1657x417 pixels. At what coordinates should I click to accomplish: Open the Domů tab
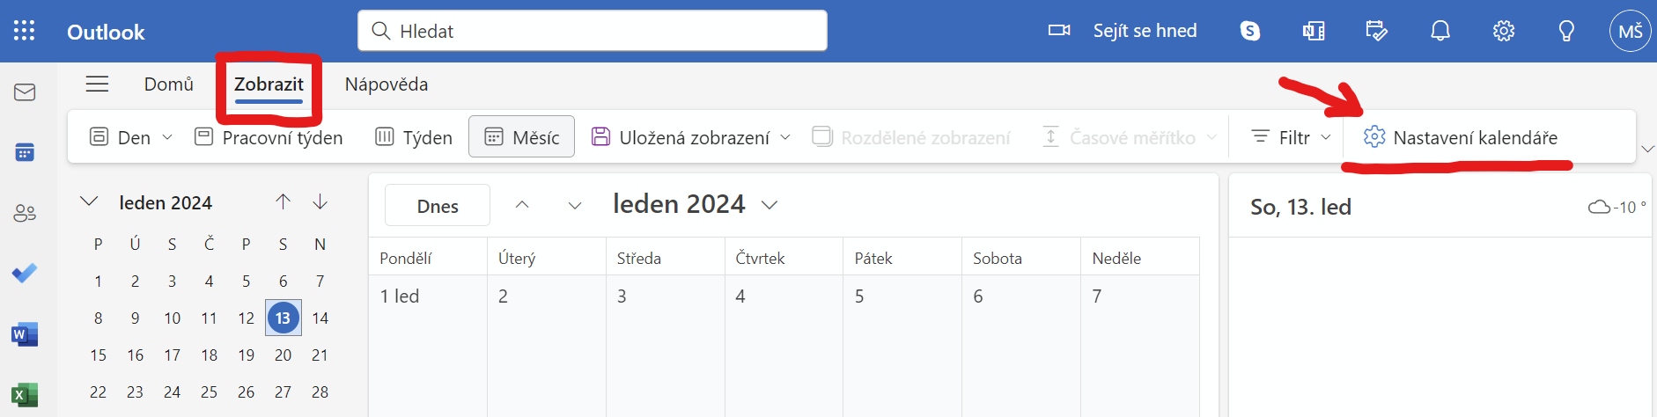tap(169, 84)
